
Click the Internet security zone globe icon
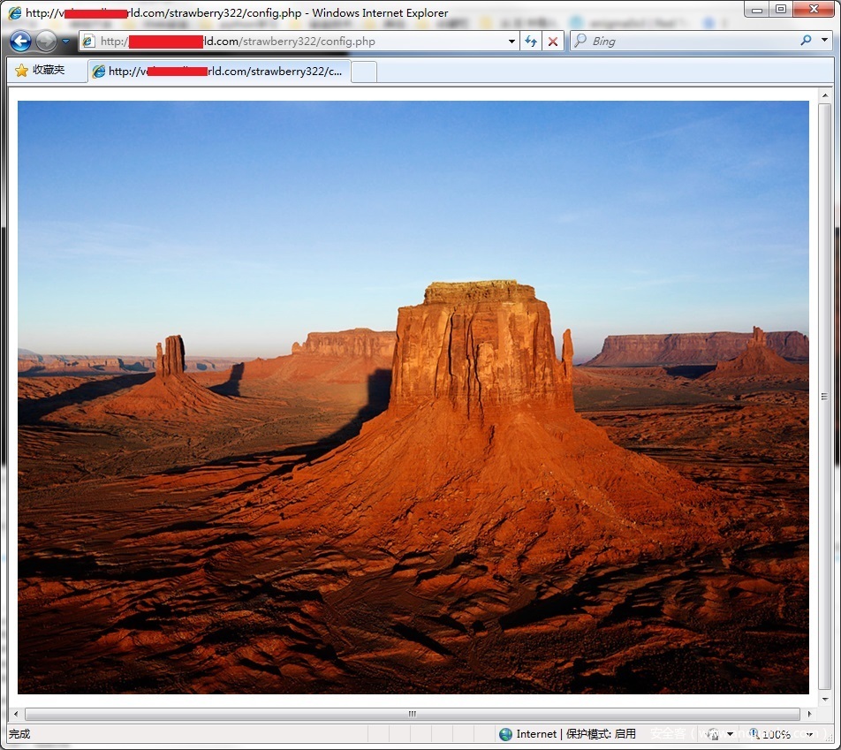(x=505, y=734)
